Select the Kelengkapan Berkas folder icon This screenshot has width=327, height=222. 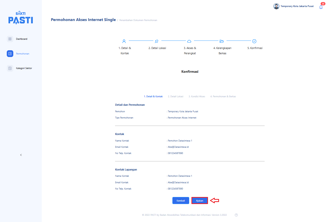(222, 41)
